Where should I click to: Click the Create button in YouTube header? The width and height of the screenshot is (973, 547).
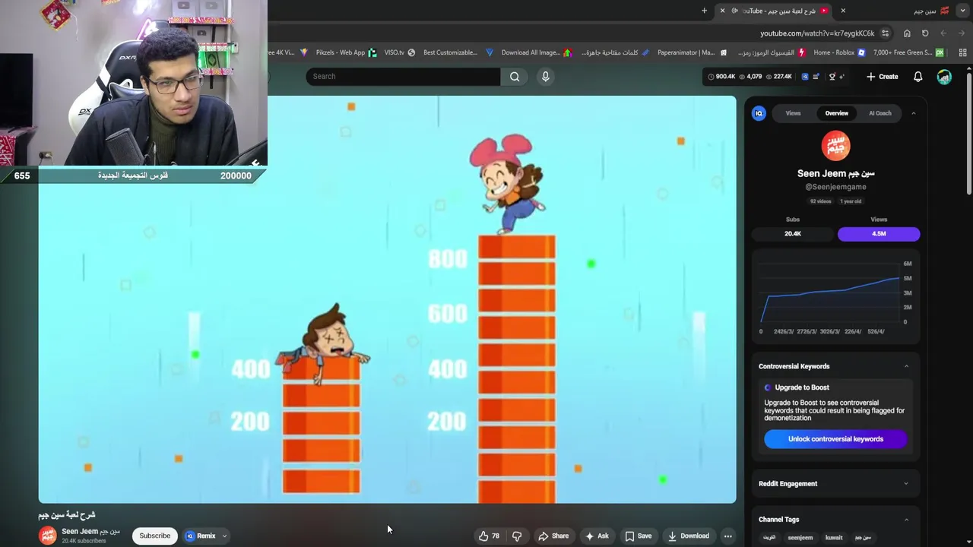tap(883, 77)
